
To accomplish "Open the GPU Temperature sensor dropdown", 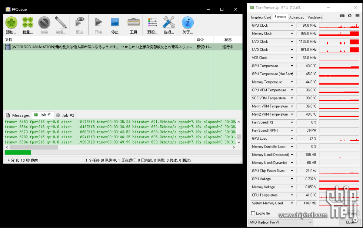I will [292, 66].
